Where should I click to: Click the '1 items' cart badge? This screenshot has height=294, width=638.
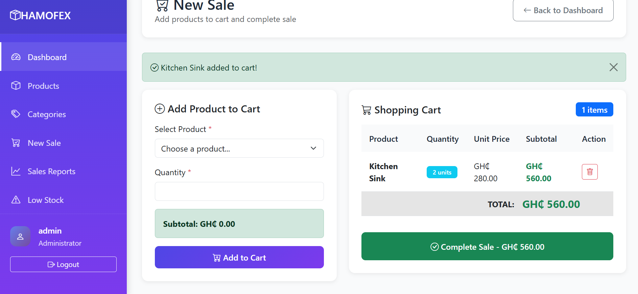tap(594, 109)
